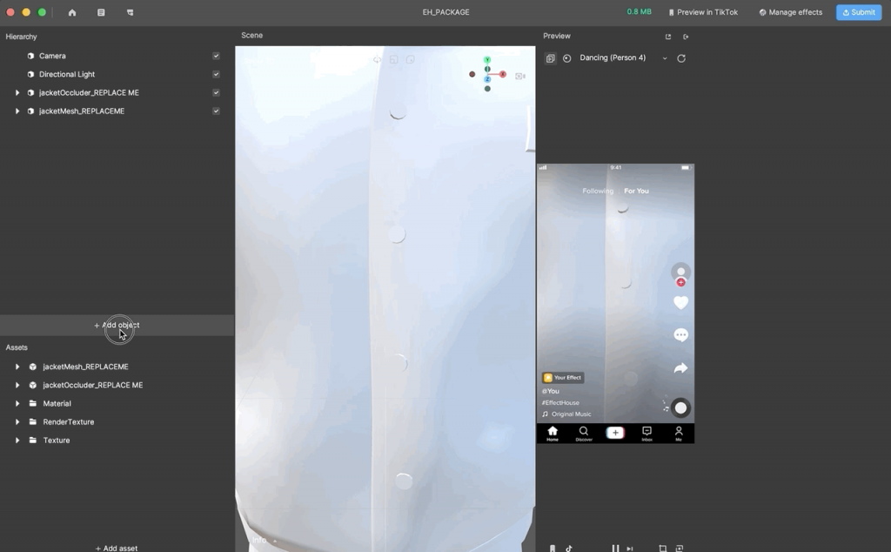Viewport: 891px width, 552px height.
Task: Click the profile avatar follow icon in preview
Action: coord(680,274)
